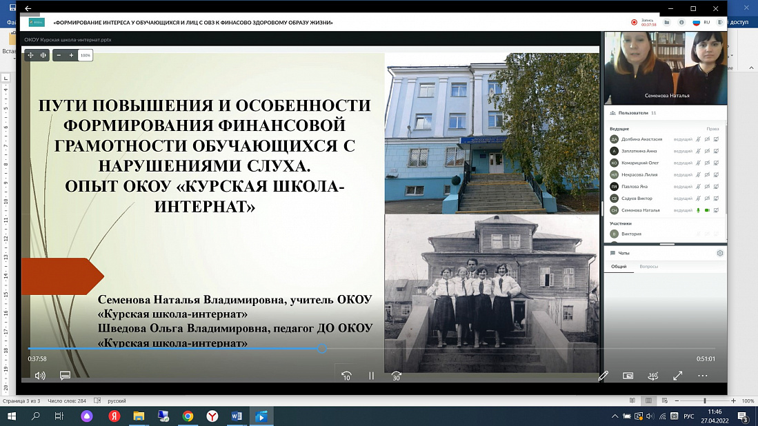Click the 100% slide zoom field
Screen dimensions: 758x426
pos(85,55)
